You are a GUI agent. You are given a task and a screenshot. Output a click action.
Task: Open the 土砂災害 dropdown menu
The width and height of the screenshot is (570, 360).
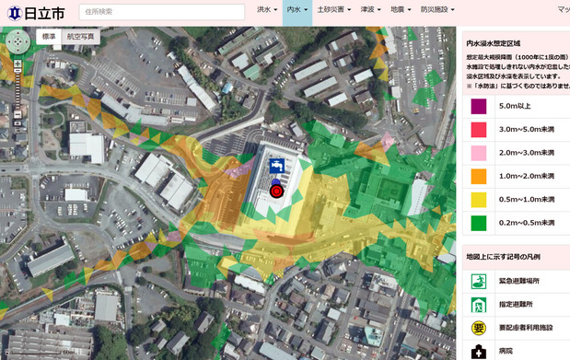[333, 10]
